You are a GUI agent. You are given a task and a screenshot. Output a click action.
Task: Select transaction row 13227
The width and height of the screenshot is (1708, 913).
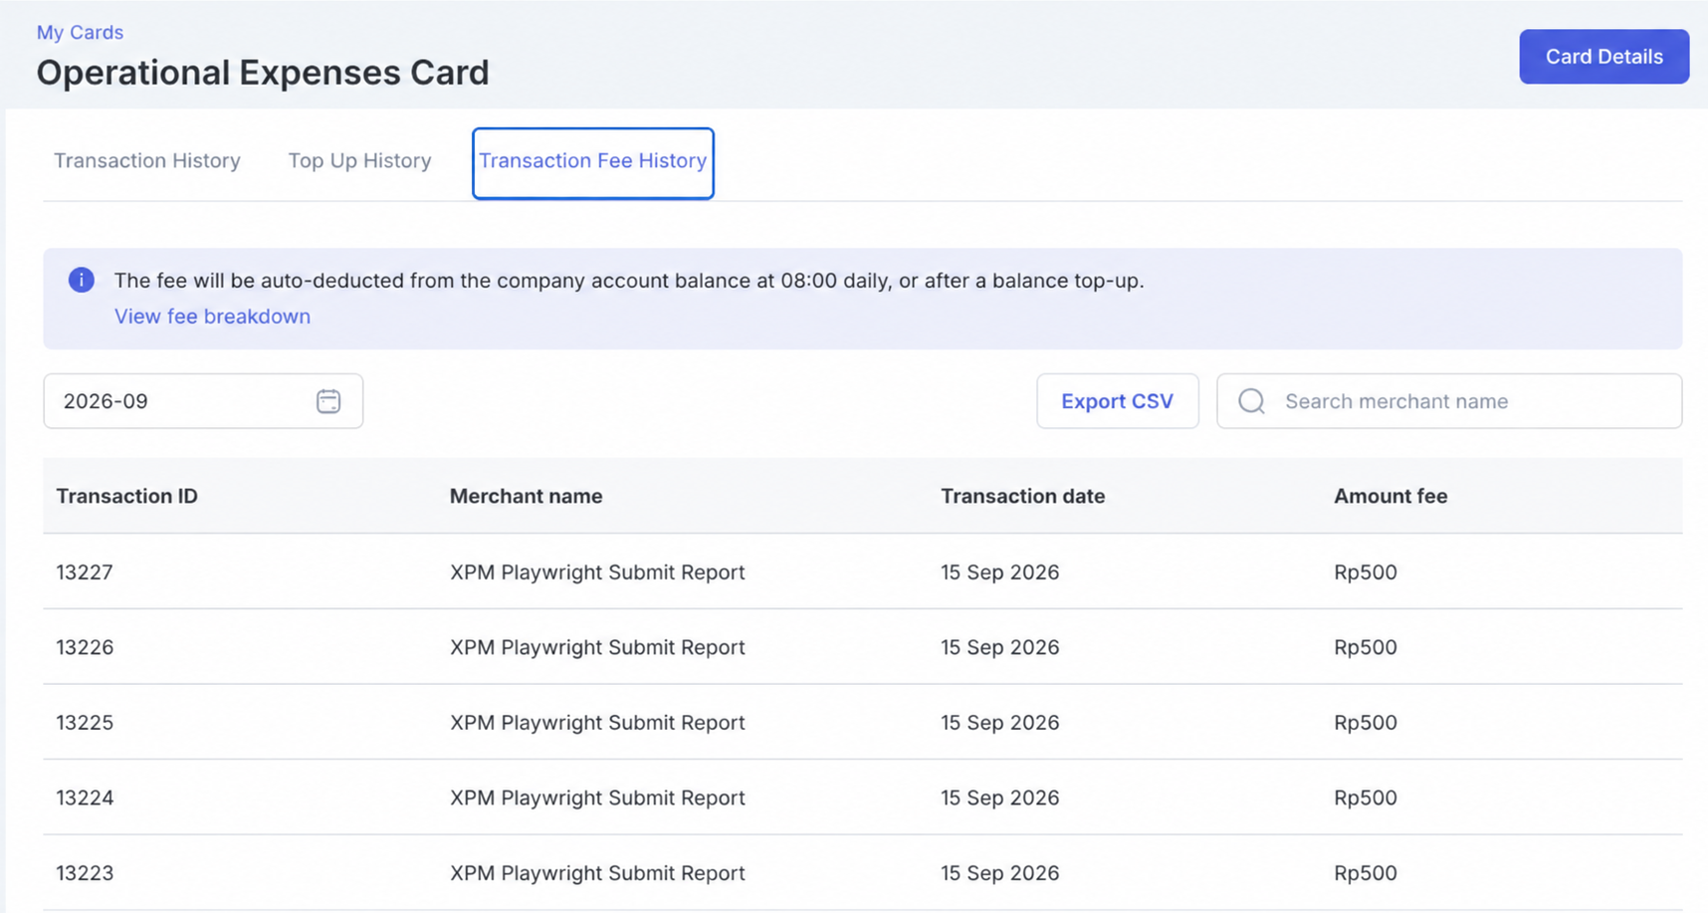862,571
